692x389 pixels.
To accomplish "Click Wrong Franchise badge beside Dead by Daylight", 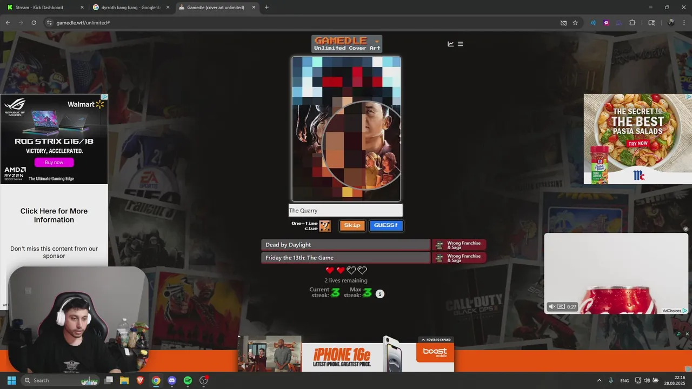I will point(459,245).
